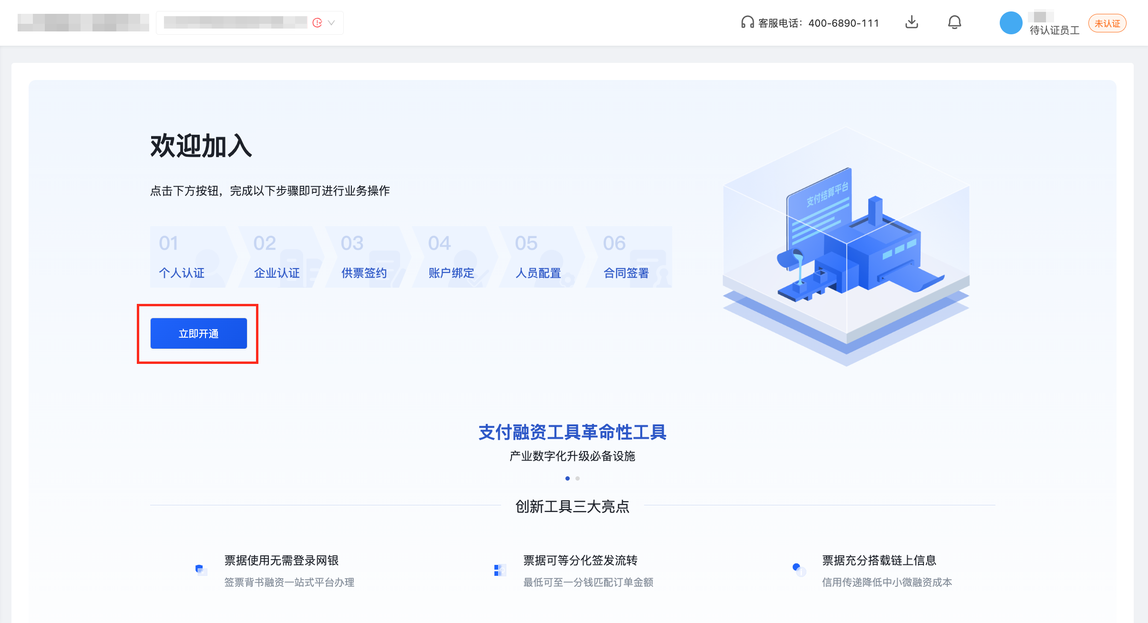The image size is (1148, 623).
Task: Click the 待认证员工 label
Action: click(1055, 30)
